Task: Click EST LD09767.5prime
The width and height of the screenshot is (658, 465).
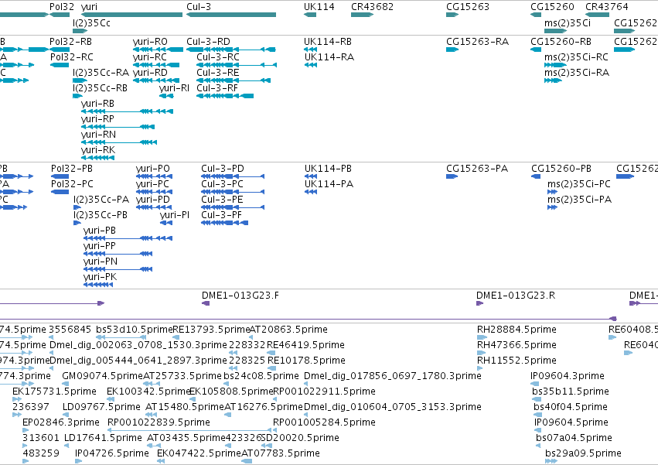Action: (x=101, y=407)
